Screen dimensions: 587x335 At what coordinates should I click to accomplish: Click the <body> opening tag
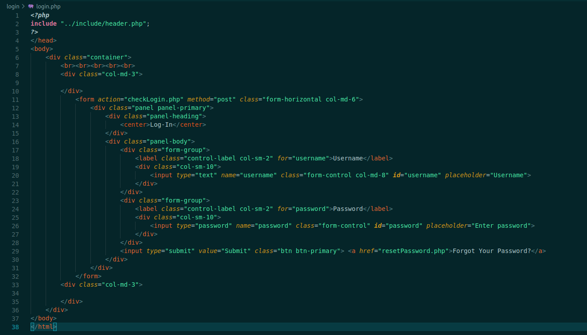coord(42,49)
